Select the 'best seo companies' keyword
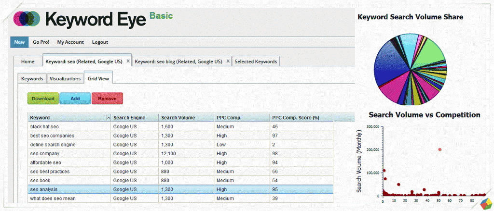 point(52,136)
